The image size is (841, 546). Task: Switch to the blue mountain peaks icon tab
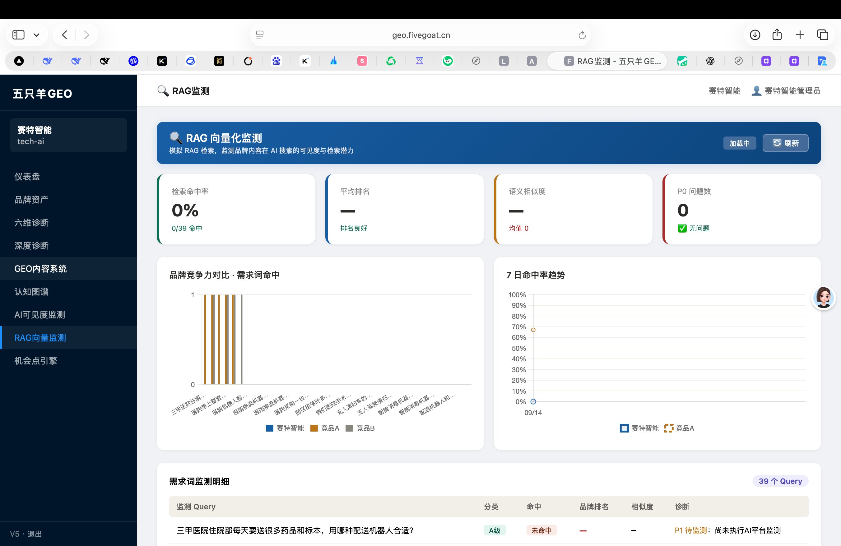click(x=334, y=61)
